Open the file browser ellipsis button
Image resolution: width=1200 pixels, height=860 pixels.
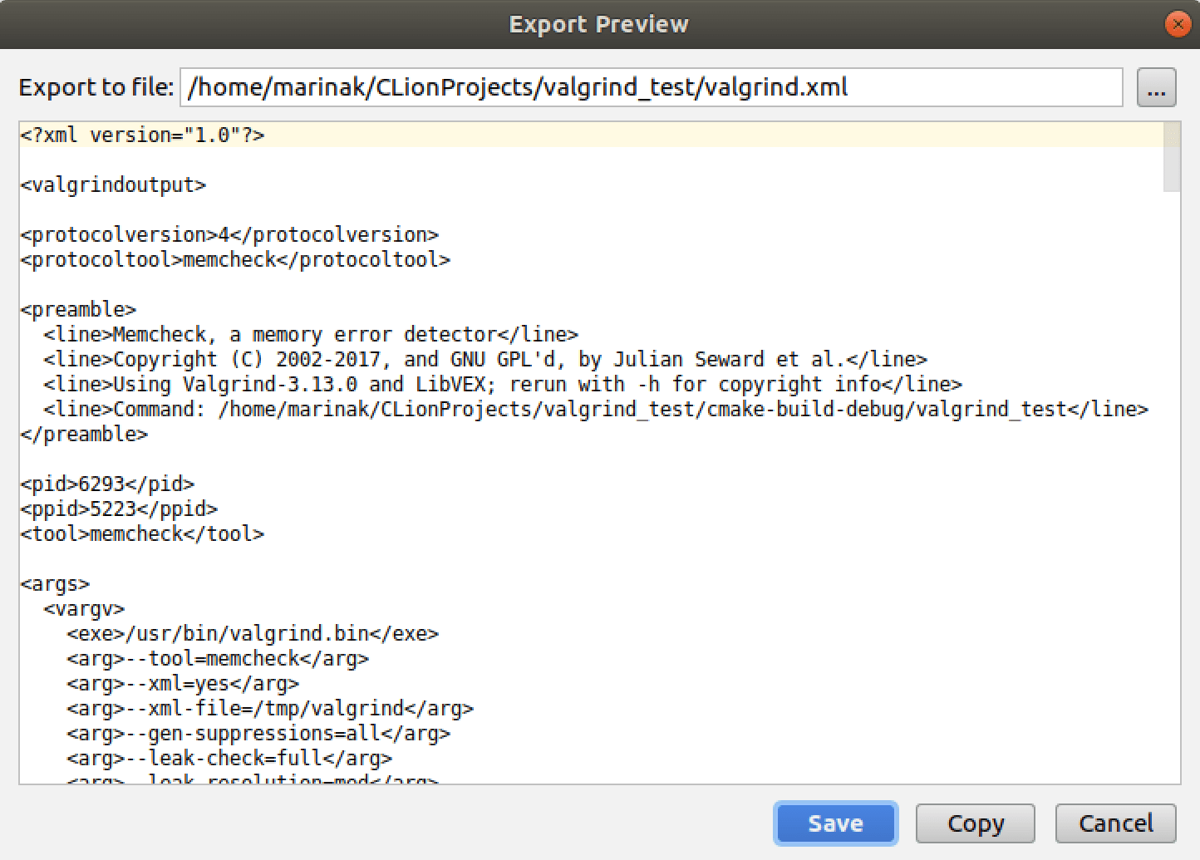pyautogui.click(x=1156, y=87)
